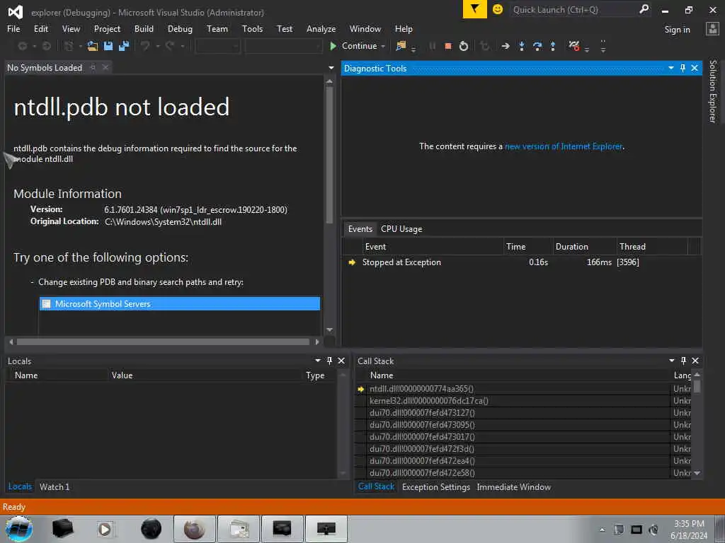This screenshot has width=725, height=543.
Task: Open the Project menu
Action: click(107, 28)
